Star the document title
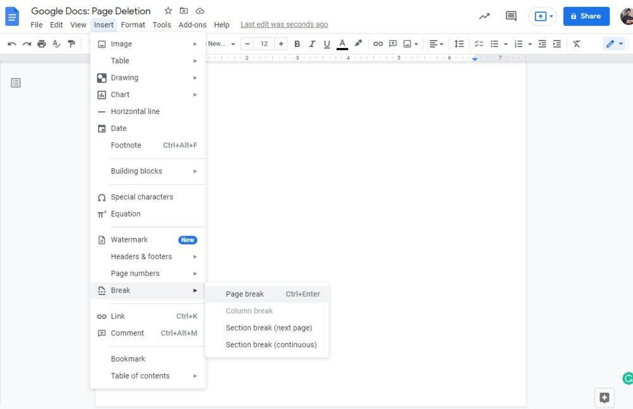633x409 pixels. tap(168, 11)
